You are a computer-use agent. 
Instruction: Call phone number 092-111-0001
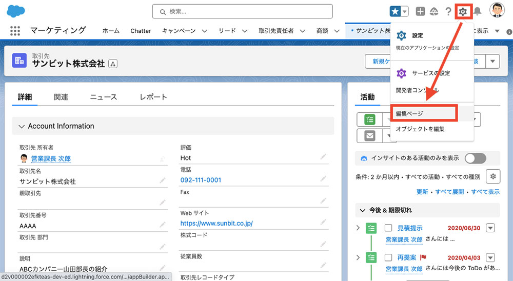[201, 180]
